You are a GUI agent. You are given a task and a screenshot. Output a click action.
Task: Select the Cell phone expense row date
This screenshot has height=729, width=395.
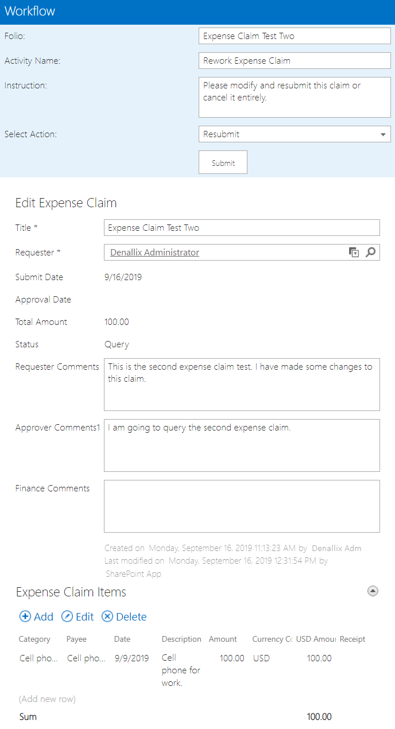point(131,658)
